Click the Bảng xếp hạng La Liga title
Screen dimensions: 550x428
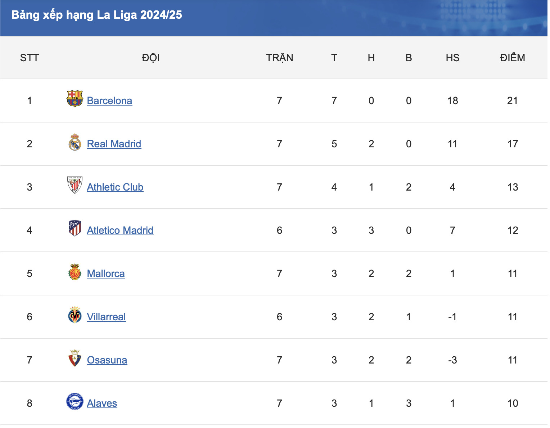click(x=96, y=15)
